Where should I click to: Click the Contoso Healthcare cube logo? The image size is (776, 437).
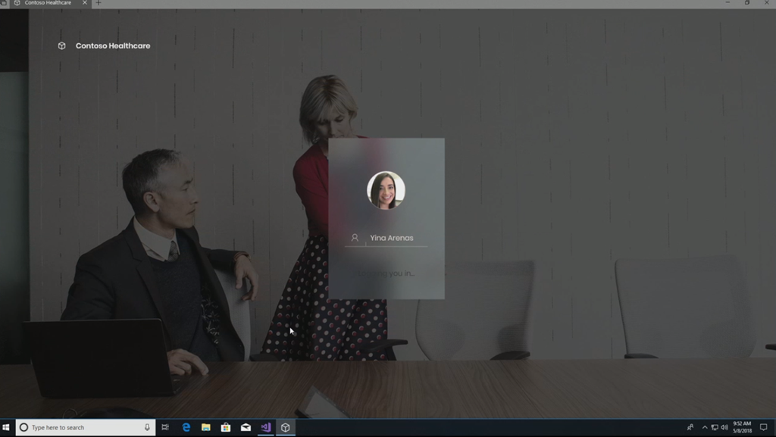pyautogui.click(x=62, y=46)
